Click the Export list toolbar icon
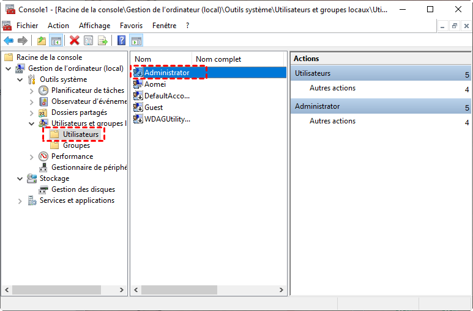473x311 pixels. 103,40
